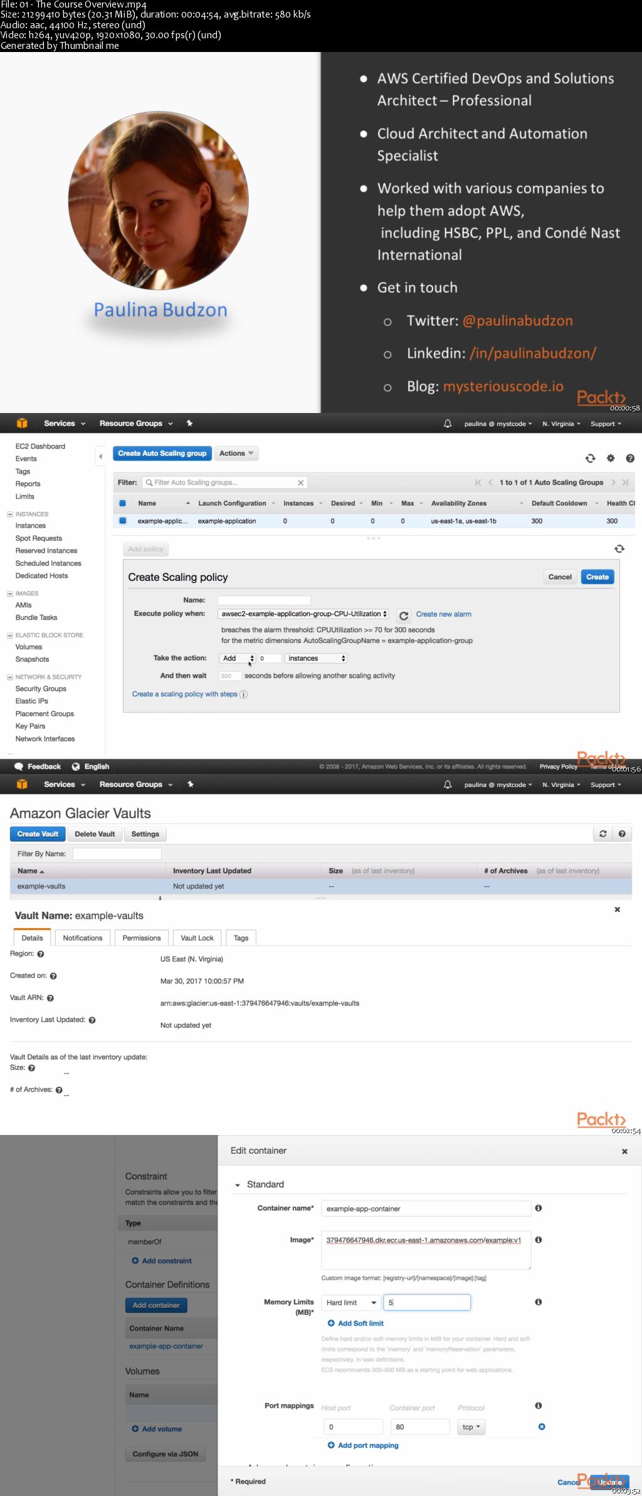The width and height of the screenshot is (642, 1496).
Task: Clear the Auto Scaling groups filter
Action: (301, 483)
